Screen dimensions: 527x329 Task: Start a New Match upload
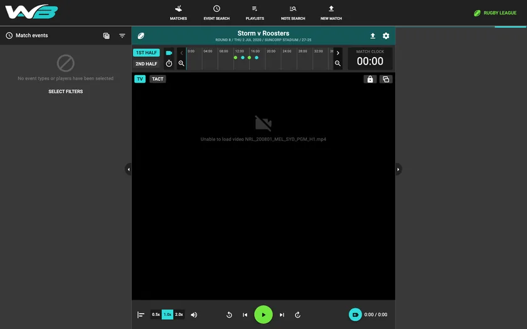[x=331, y=13]
